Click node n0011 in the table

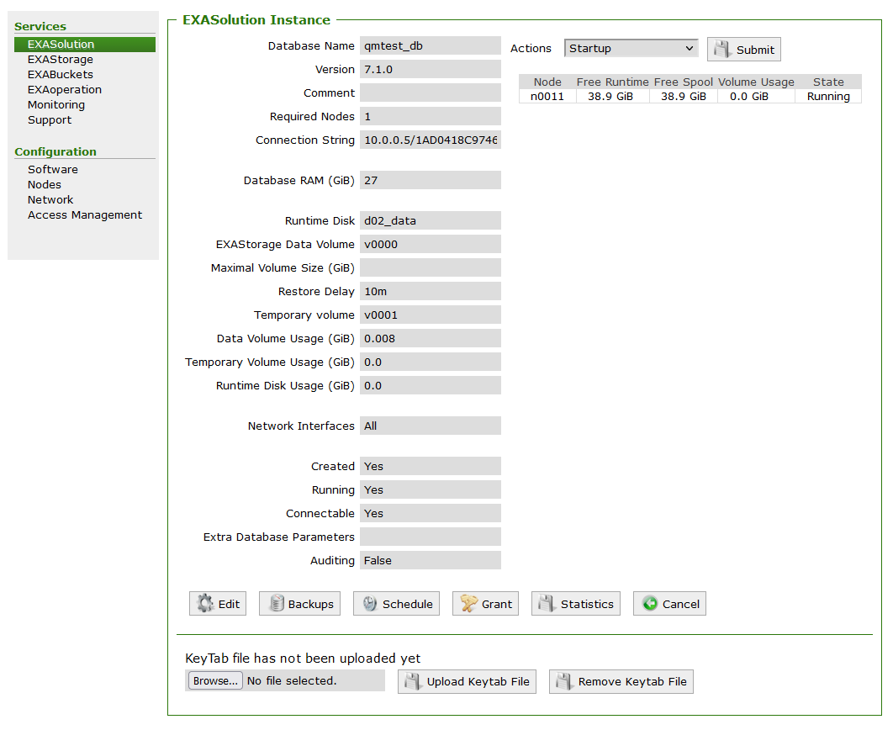[547, 97]
